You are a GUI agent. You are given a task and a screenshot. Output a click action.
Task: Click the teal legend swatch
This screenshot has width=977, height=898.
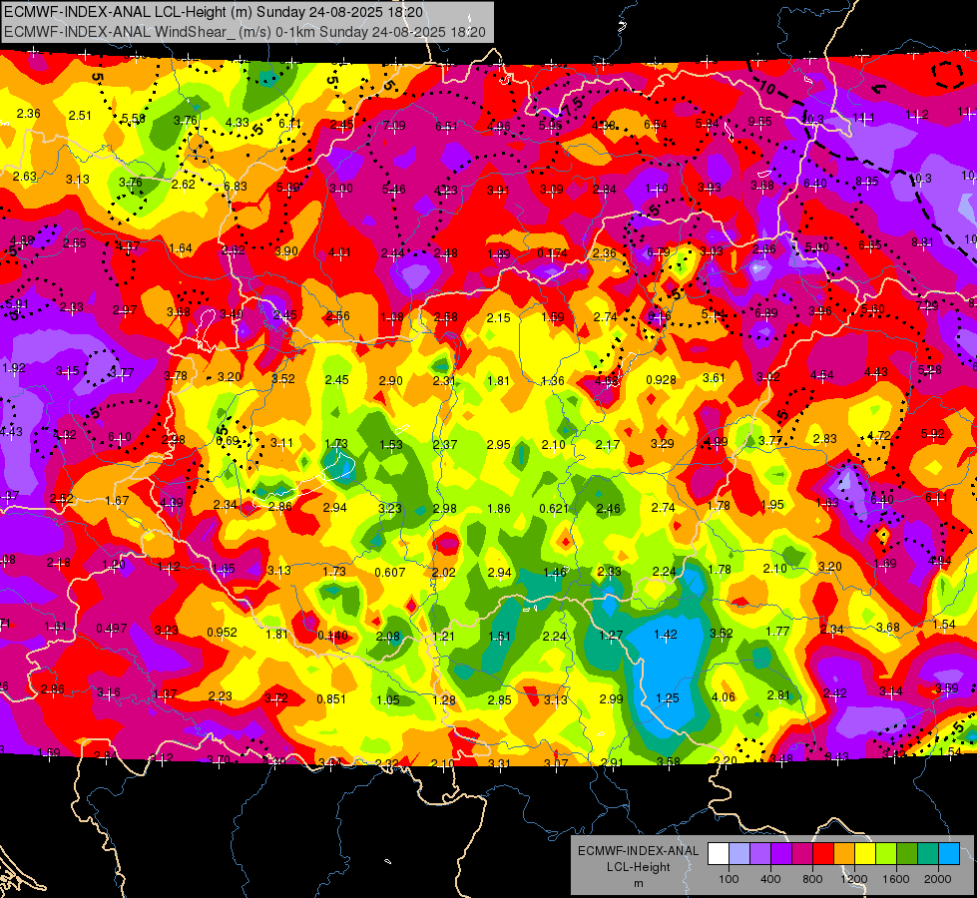point(928,853)
